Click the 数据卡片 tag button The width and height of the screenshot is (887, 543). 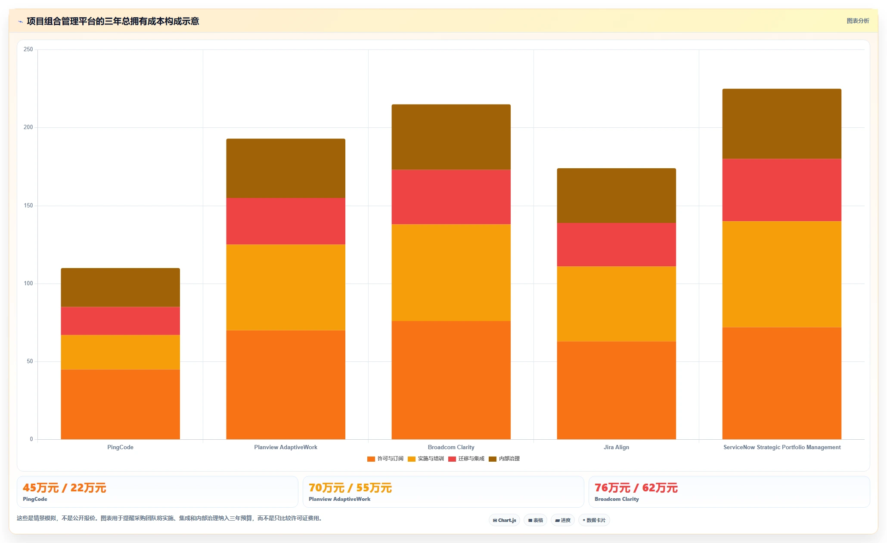pos(594,520)
